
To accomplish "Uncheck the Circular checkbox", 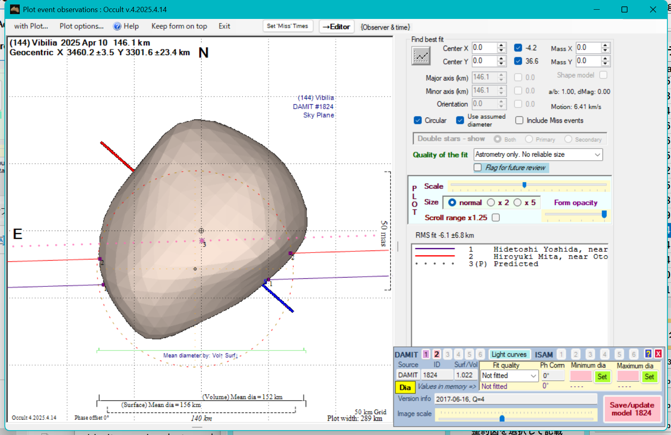I will [x=418, y=120].
